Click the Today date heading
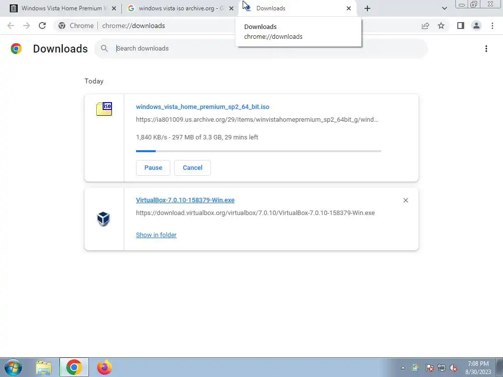This screenshot has width=503, height=377. 94,81
